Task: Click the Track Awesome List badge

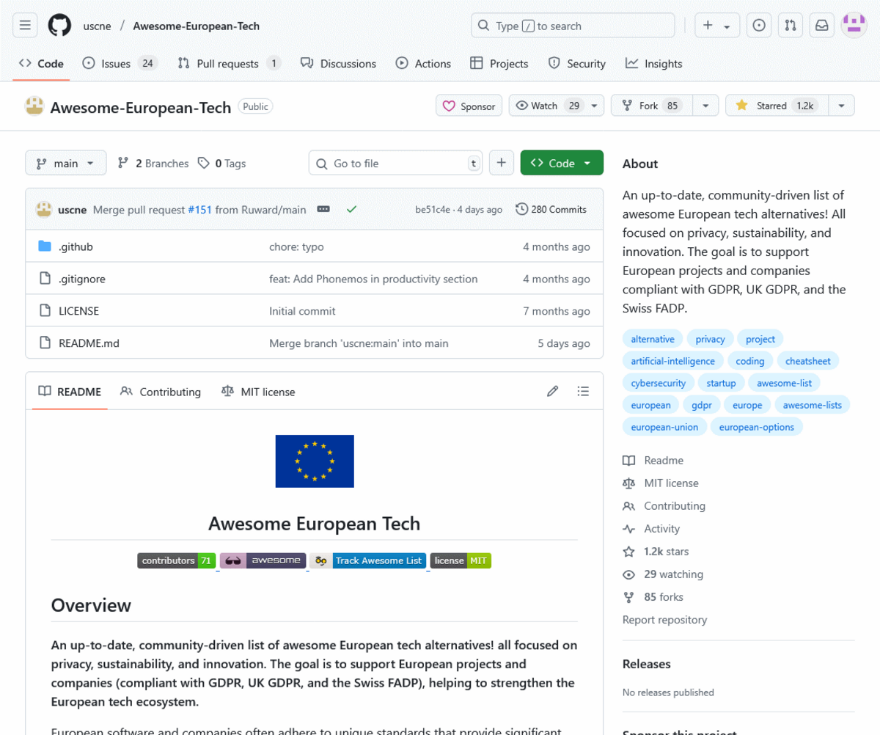Action: pos(367,560)
